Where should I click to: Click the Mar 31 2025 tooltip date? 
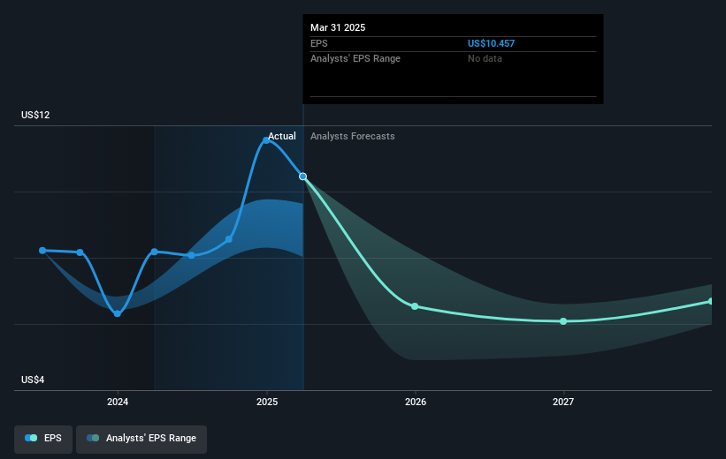[338, 27]
